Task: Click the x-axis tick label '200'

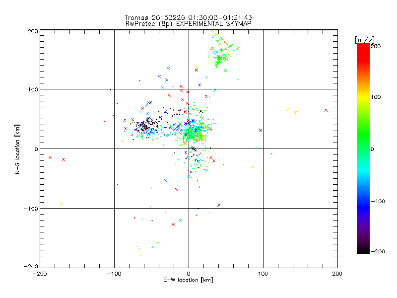Action: [337, 274]
